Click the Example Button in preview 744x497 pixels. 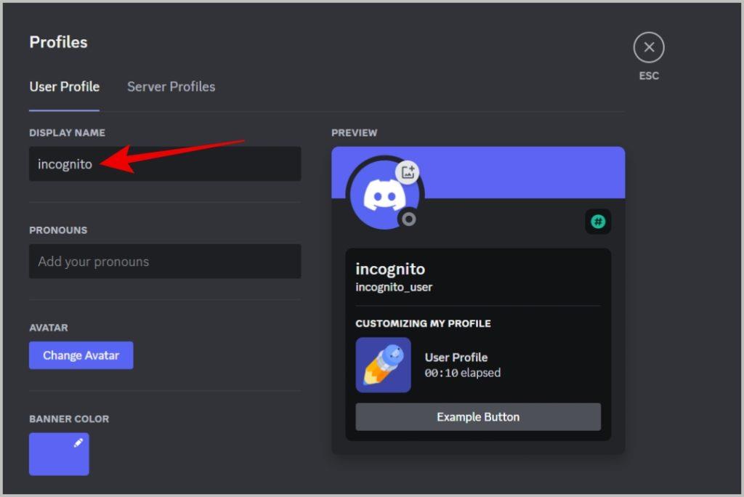[x=478, y=417]
